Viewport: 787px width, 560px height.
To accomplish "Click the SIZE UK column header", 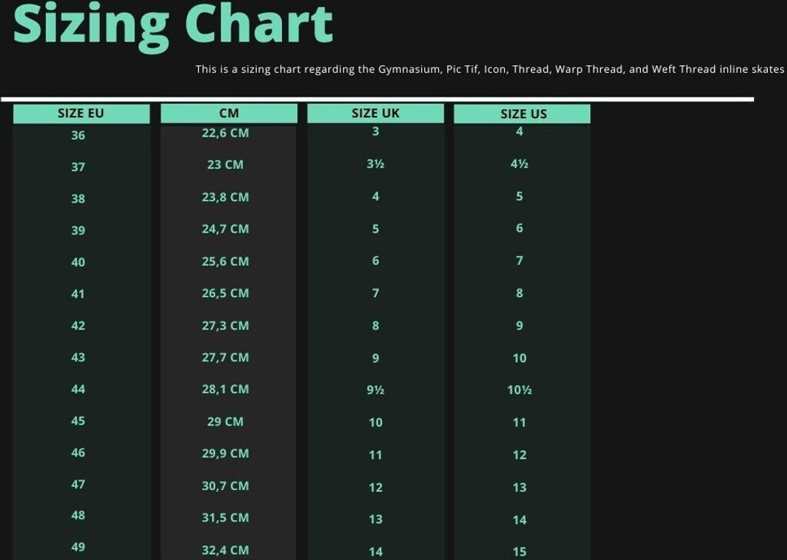I will [375, 114].
